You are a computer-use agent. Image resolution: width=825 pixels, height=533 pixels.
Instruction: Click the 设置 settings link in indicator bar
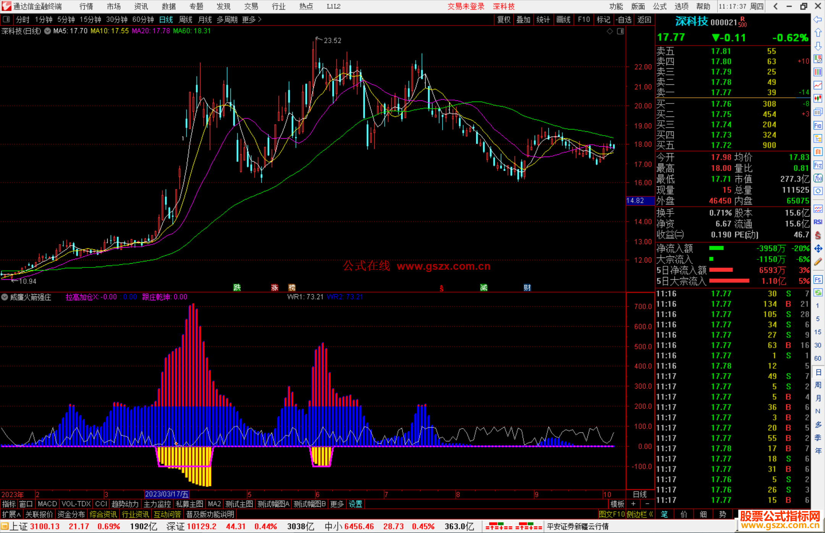[355, 504]
